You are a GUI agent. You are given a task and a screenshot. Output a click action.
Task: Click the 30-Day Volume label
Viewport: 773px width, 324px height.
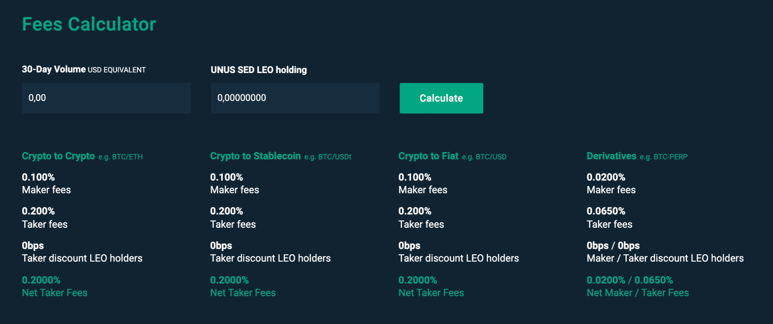point(54,69)
